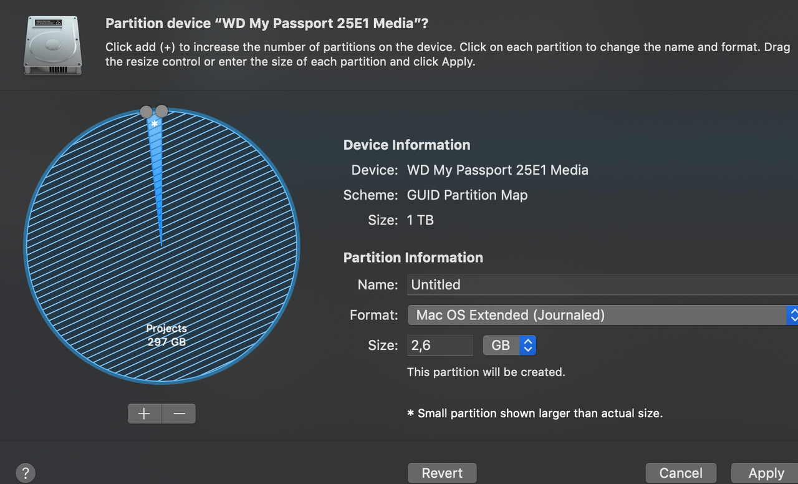Image resolution: width=798 pixels, height=484 pixels.
Task: Click the left gray resize handle on pie
Action: click(146, 112)
